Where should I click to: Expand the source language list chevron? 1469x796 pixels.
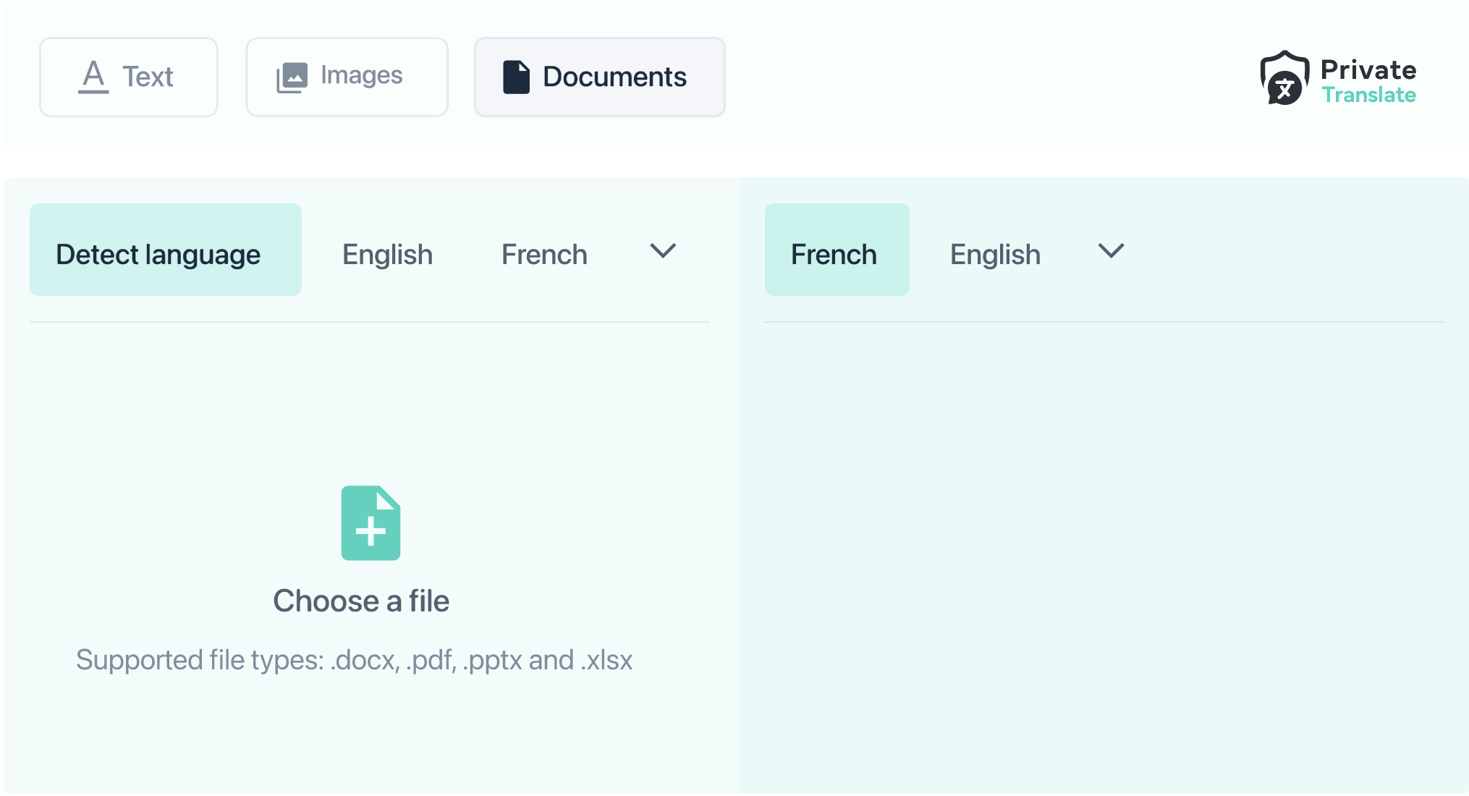tap(662, 251)
